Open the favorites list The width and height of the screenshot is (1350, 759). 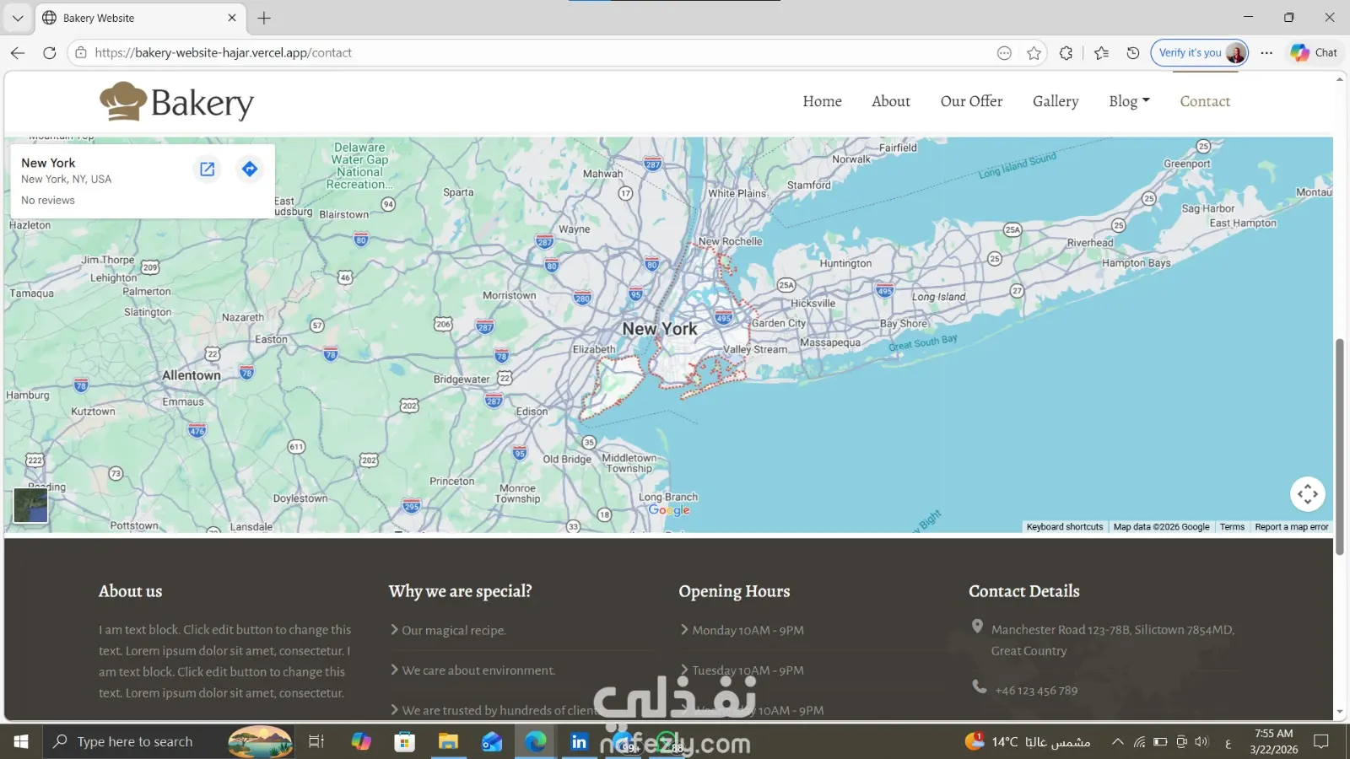click(1101, 53)
